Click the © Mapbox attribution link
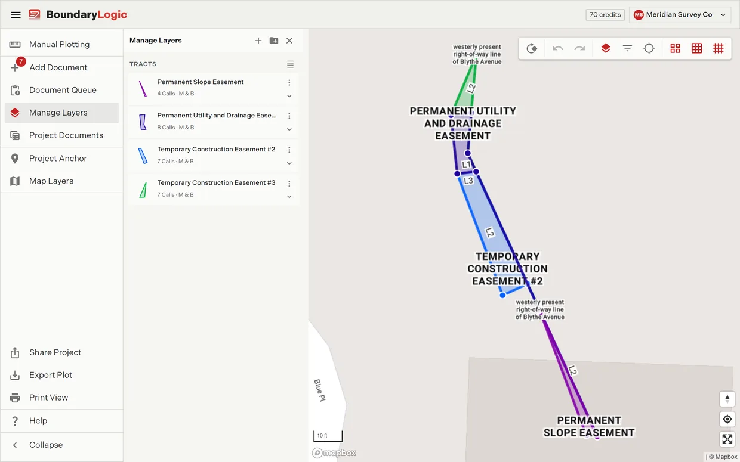The image size is (740, 462). click(x=723, y=457)
